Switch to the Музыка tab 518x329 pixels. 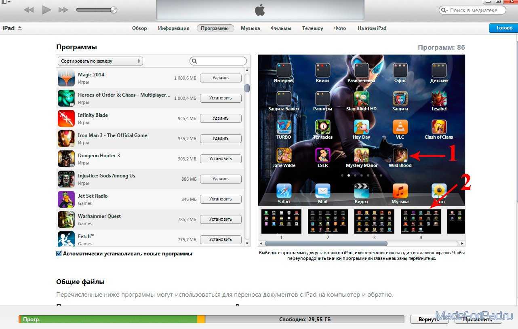[x=251, y=28]
